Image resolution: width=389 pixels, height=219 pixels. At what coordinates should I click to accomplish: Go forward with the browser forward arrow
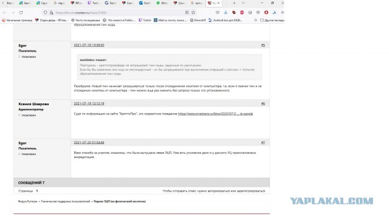(13, 12)
